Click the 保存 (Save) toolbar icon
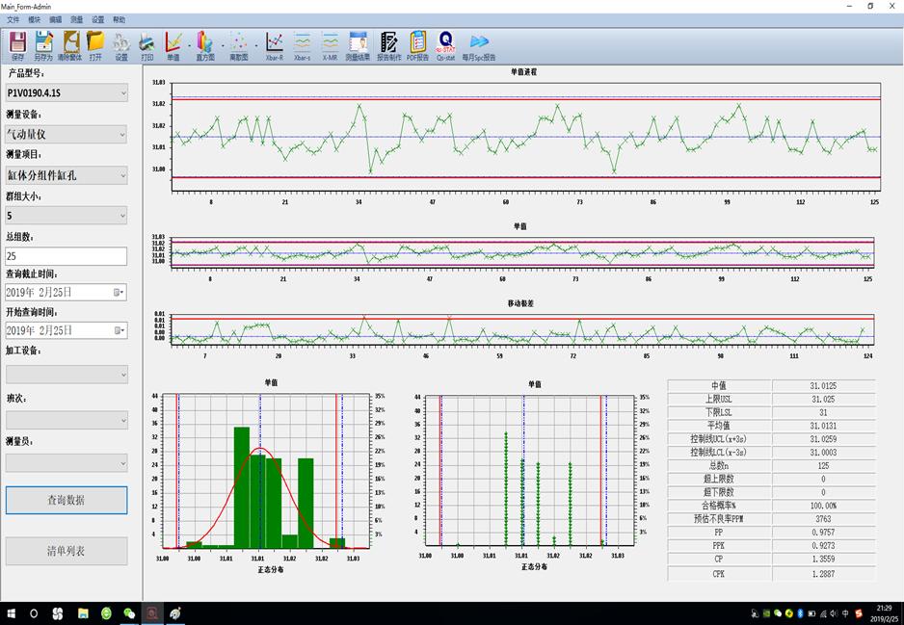904x625 pixels. (x=18, y=45)
